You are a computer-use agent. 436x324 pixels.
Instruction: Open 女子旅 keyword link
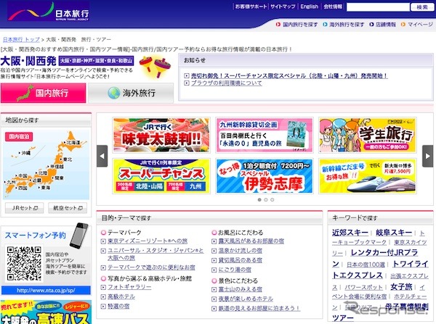tap(401, 286)
